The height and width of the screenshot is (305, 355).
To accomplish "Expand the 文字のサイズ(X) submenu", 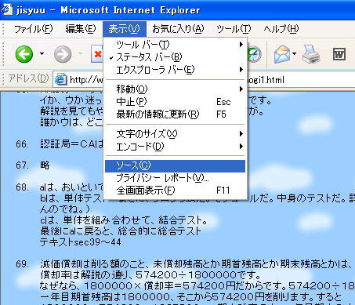I will click(175, 134).
